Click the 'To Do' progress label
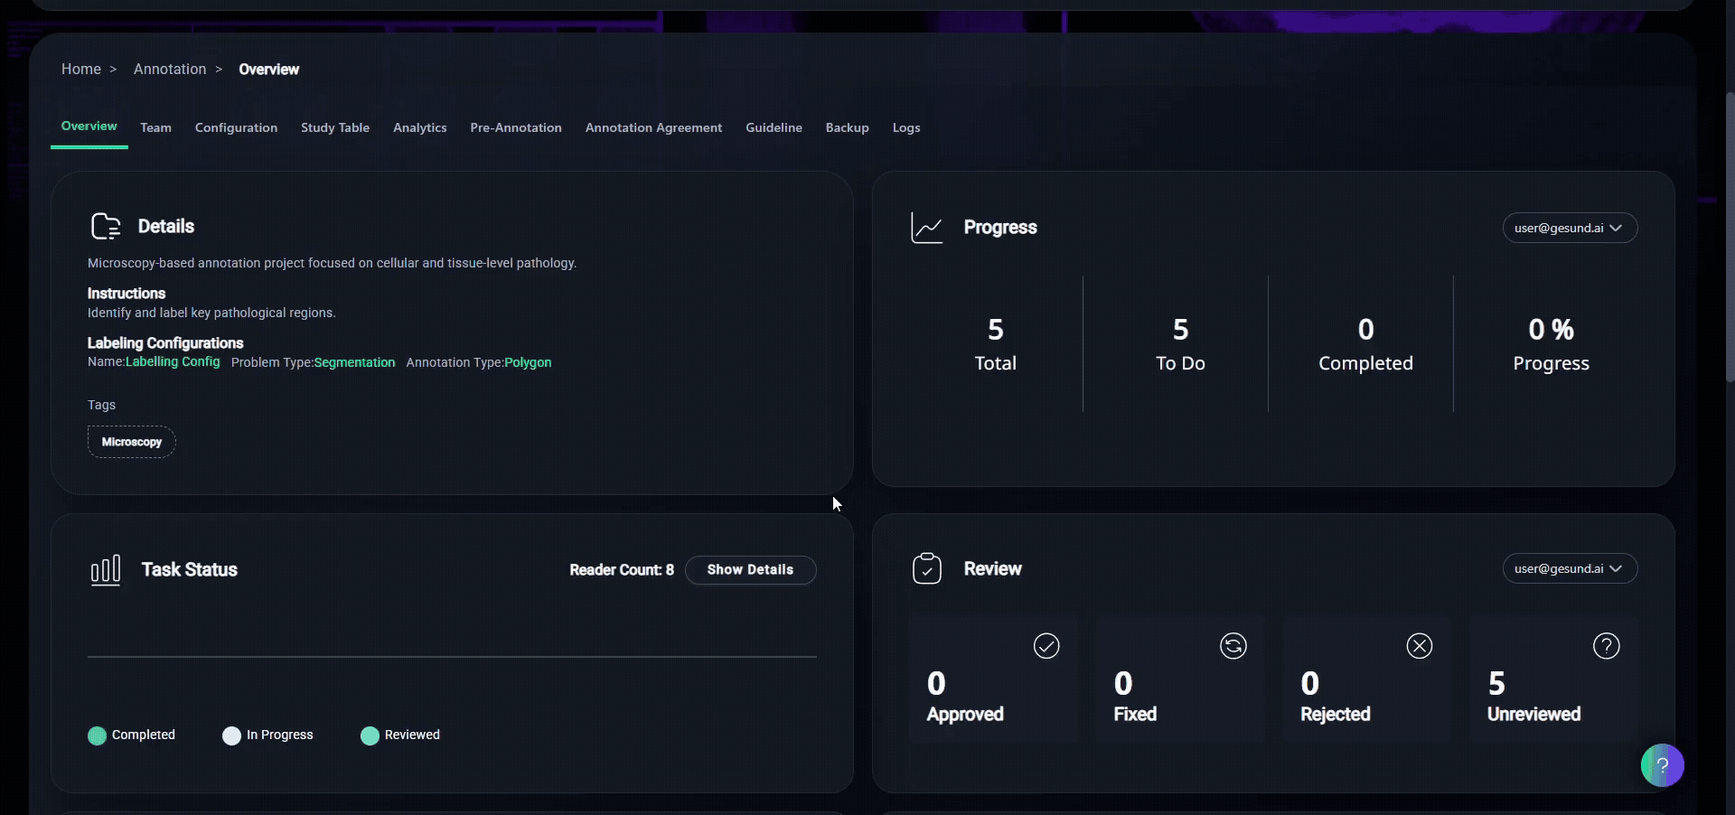This screenshot has height=815, width=1735. coord(1180,363)
